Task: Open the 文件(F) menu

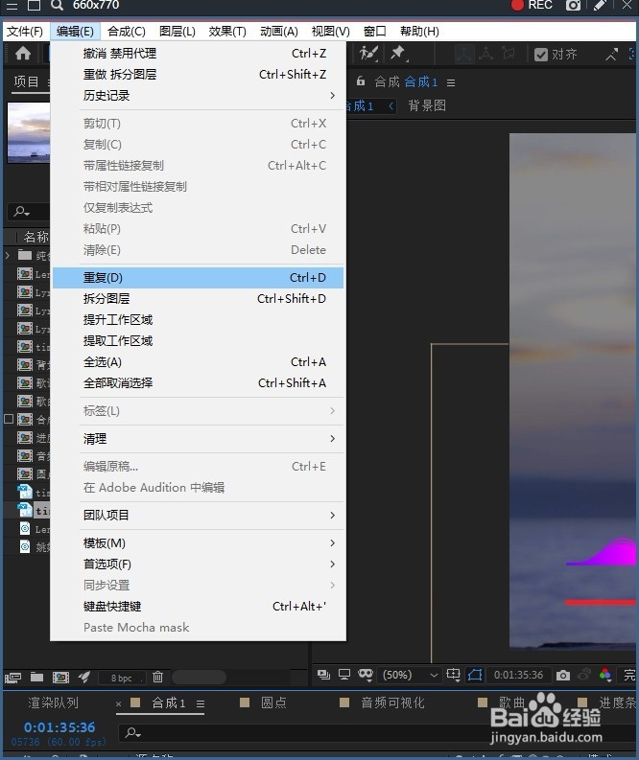Action: [x=25, y=31]
